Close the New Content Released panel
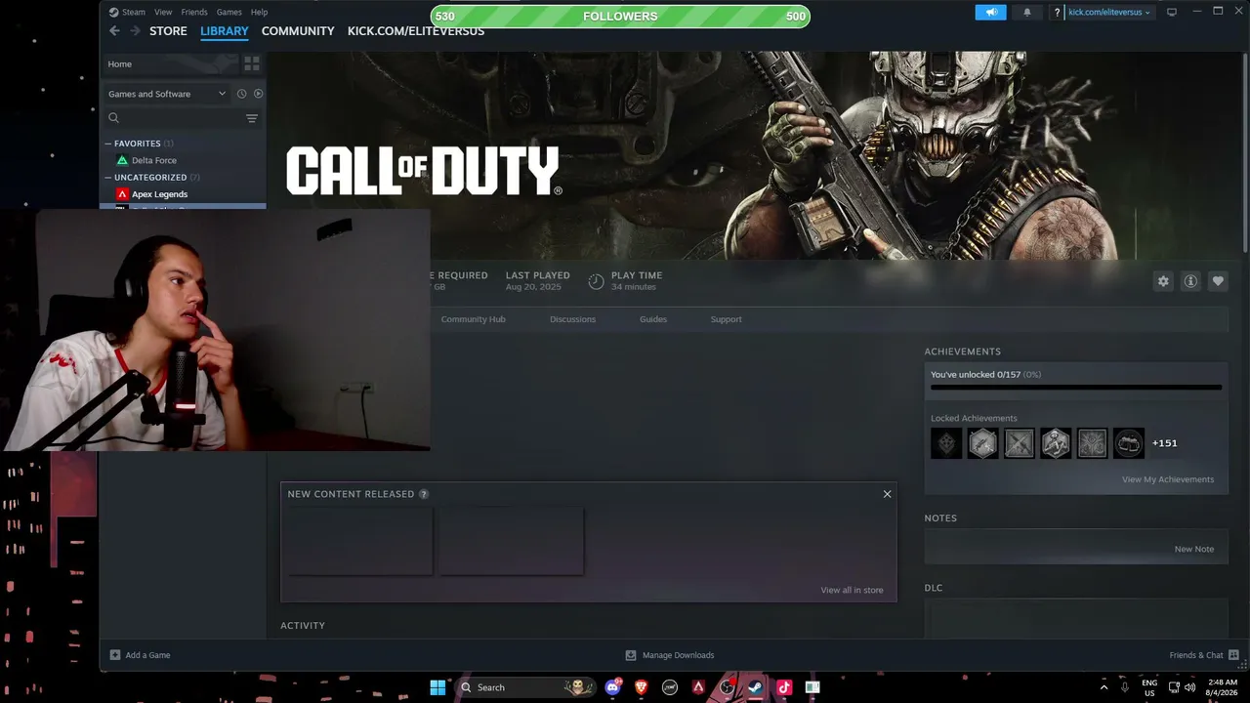Viewport: 1250px width, 703px height. coord(887,494)
